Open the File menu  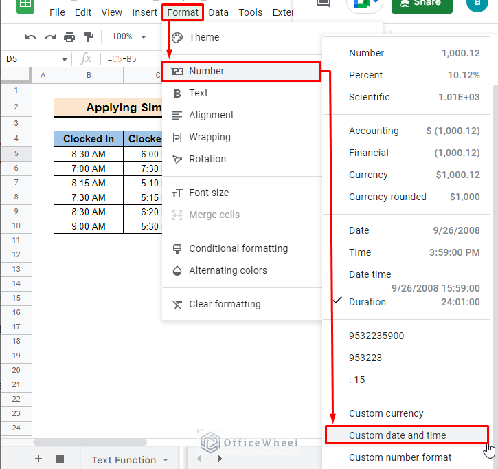(x=57, y=12)
